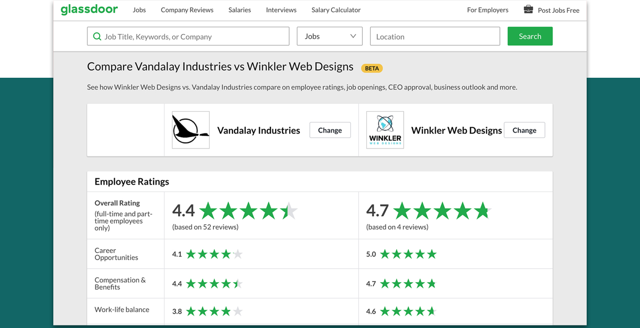Click the 4.6 Work-life balance stars
The image size is (640, 328).
[x=409, y=311]
